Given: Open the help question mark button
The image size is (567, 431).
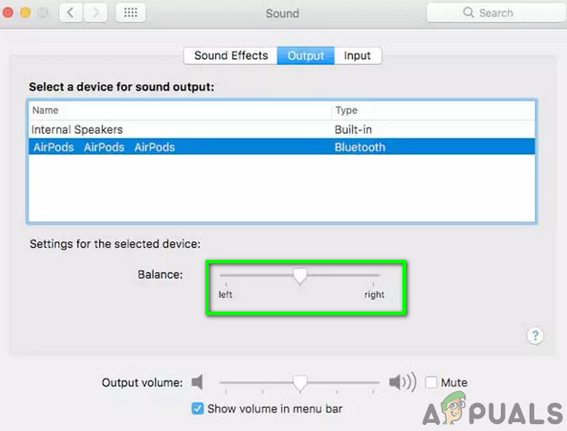Looking at the screenshot, I should tap(535, 336).
